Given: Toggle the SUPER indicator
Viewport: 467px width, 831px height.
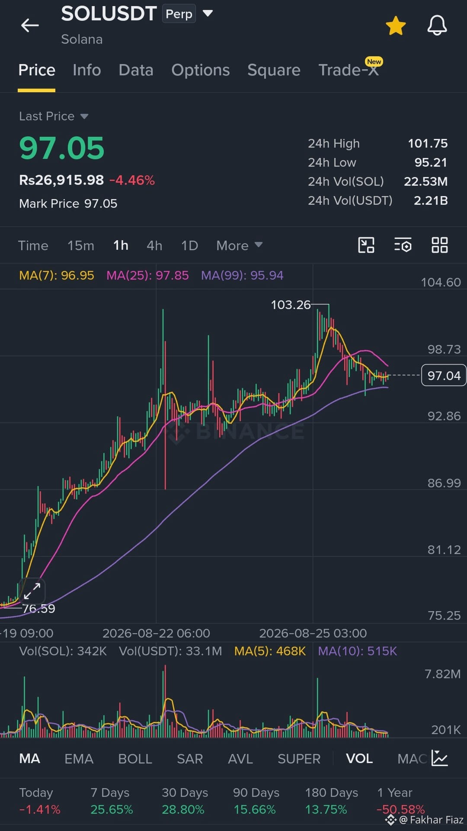Looking at the screenshot, I should [x=299, y=759].
